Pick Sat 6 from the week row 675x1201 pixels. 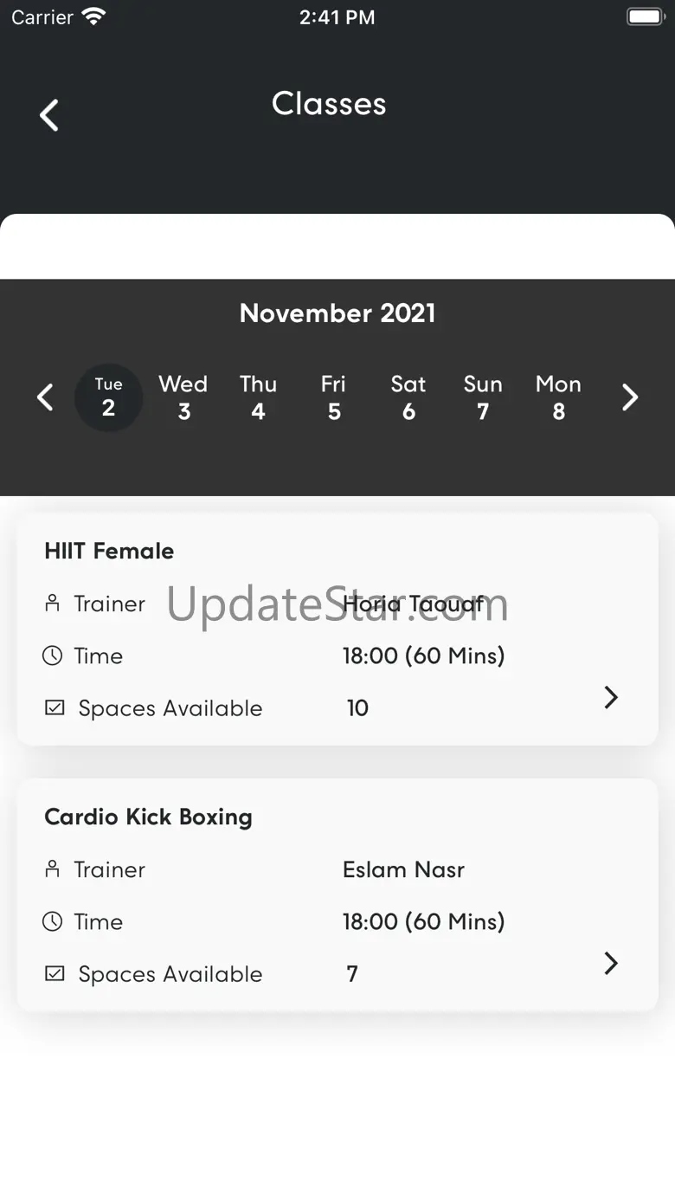408,397
